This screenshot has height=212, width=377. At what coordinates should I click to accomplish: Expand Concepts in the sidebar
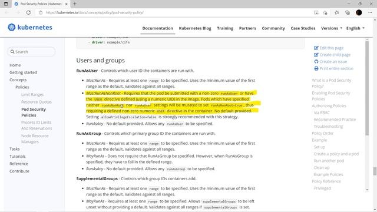pyautogui.click(x=18, y=80)
